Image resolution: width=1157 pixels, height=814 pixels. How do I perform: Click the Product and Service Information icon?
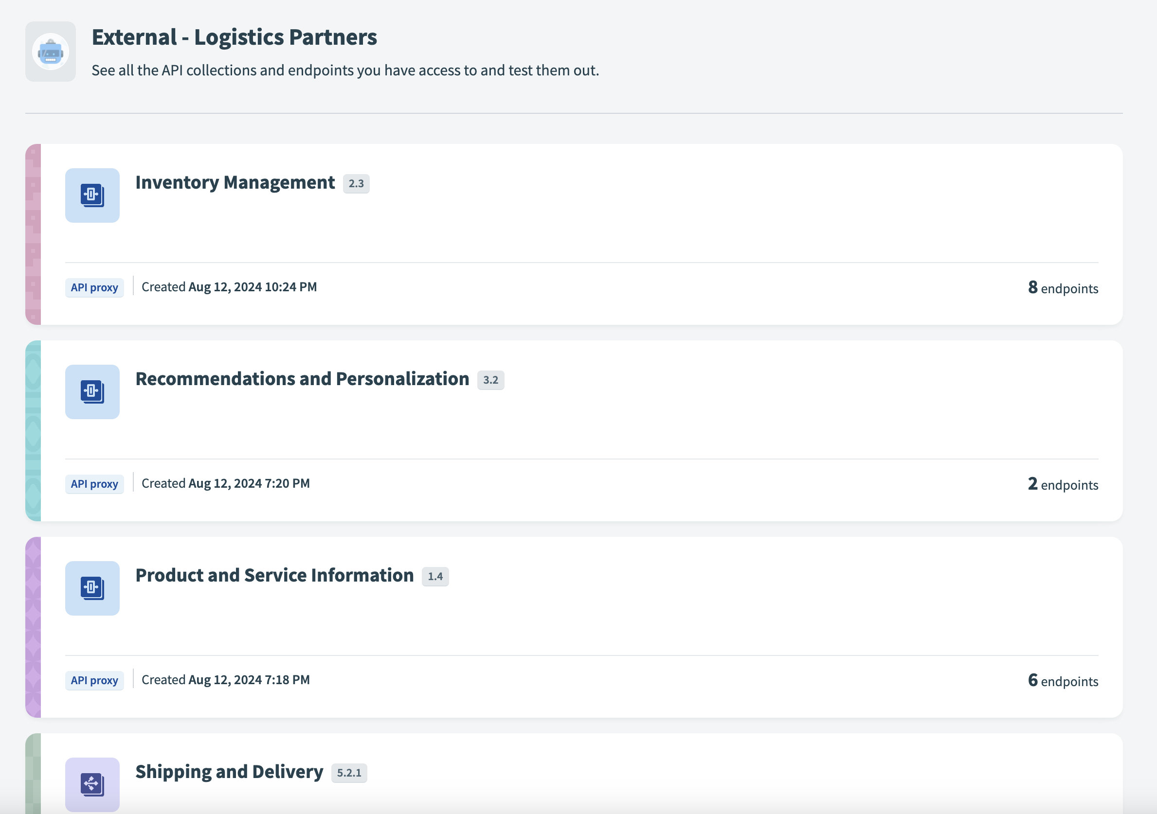click(92, 588)
